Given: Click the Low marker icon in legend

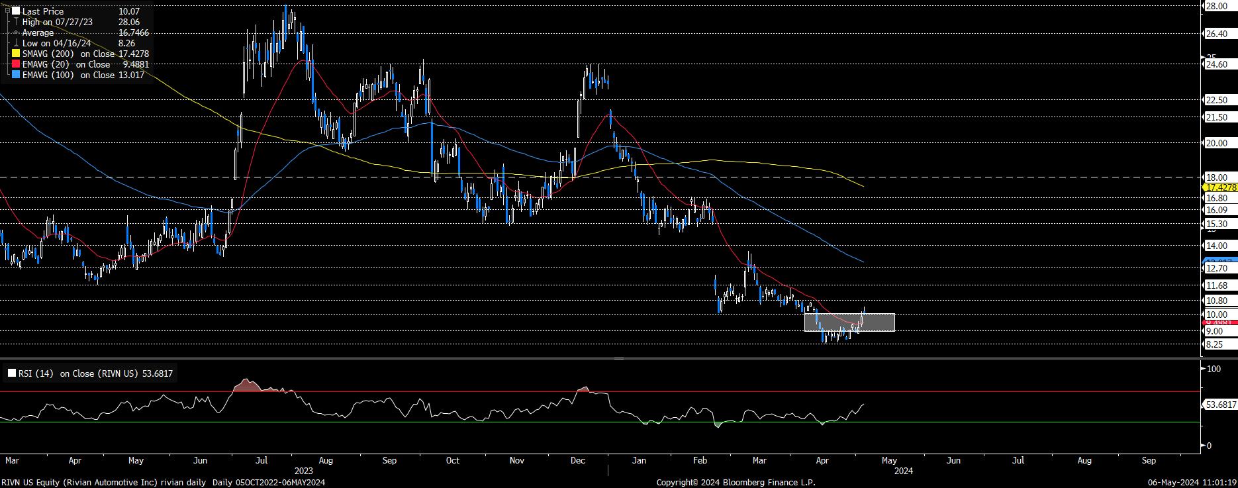Looking at the screenshot, I should tap(16, 43).
